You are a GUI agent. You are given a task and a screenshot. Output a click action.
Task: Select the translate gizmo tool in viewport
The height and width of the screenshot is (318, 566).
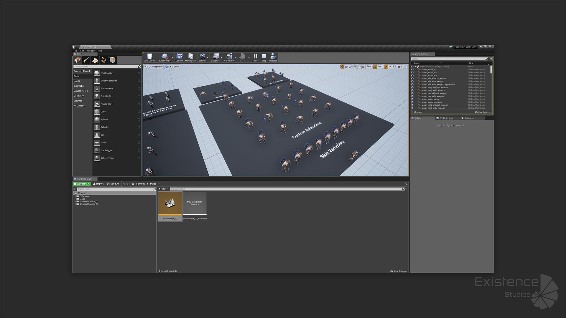[342, 67]
